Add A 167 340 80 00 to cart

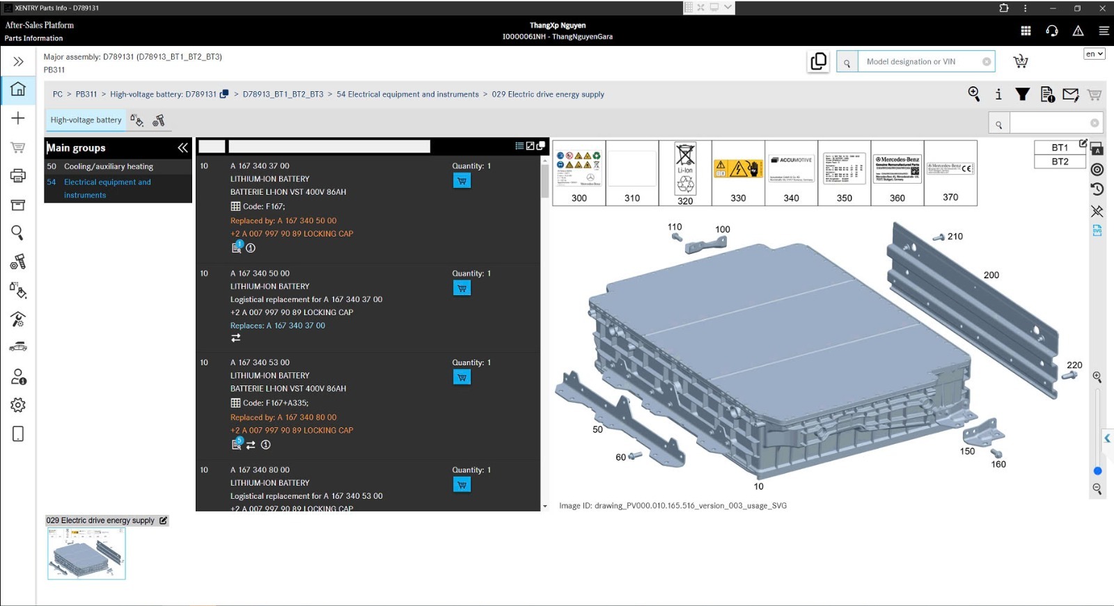(462, 484)
